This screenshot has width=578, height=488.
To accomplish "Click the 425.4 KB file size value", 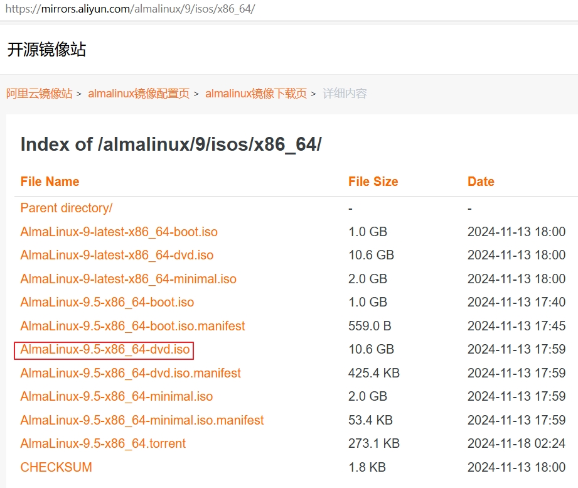I will coord(374,373).
